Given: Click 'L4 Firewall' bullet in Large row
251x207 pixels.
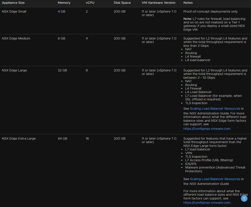Looking at the screenshot, I should (x=193, y=89).
